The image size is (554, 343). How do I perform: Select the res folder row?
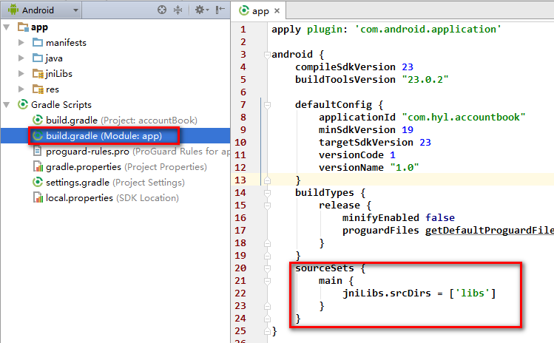point(115,89)
